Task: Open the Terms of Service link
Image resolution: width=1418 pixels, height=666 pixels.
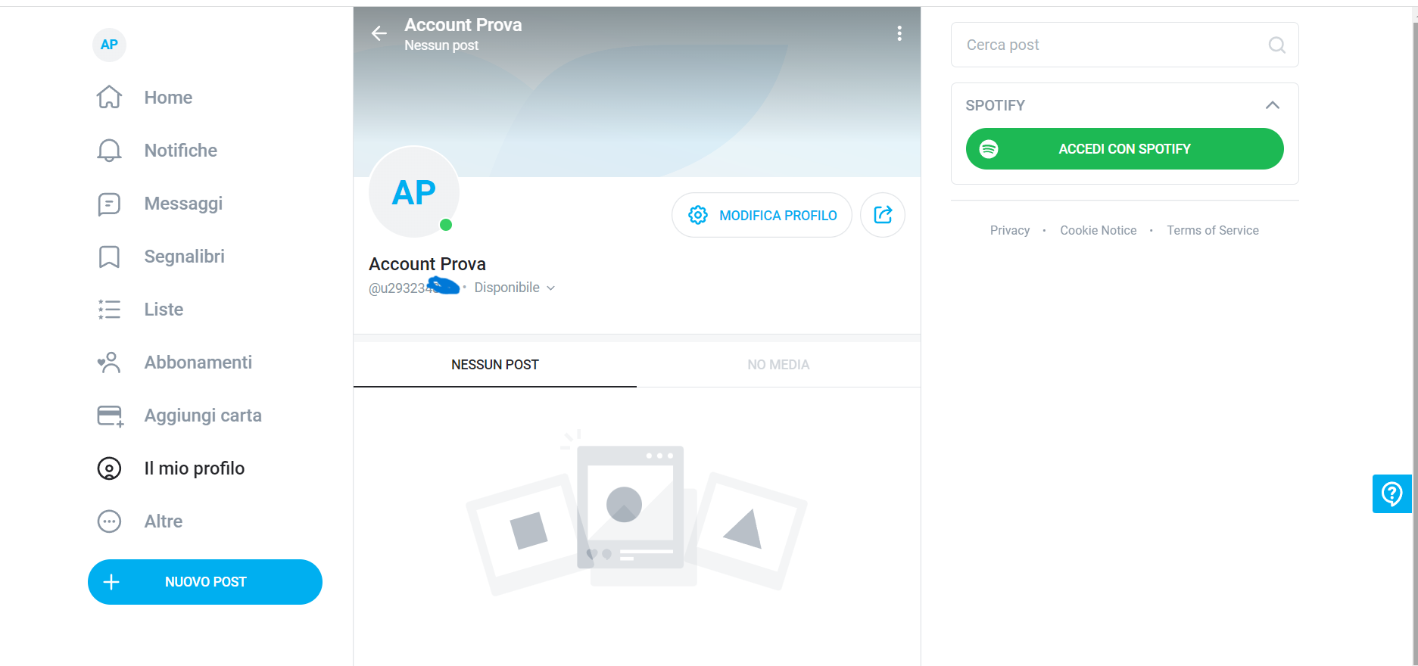Action: (x=1212, y=231)
